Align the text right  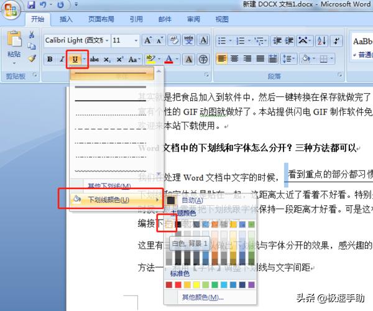[x=247, y=58]
